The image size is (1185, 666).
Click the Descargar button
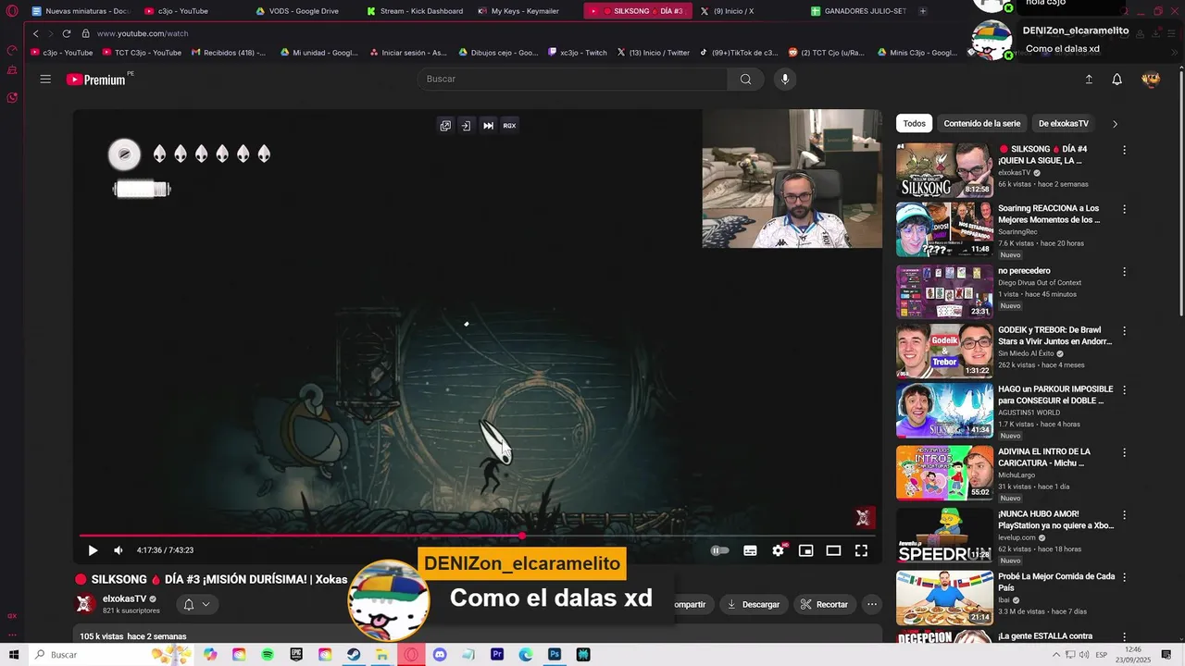point(753,604)
